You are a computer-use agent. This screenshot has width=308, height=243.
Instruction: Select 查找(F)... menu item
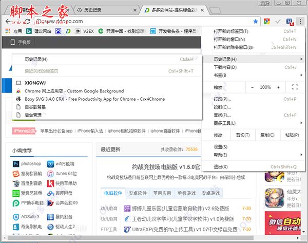(x=254, y=115)
